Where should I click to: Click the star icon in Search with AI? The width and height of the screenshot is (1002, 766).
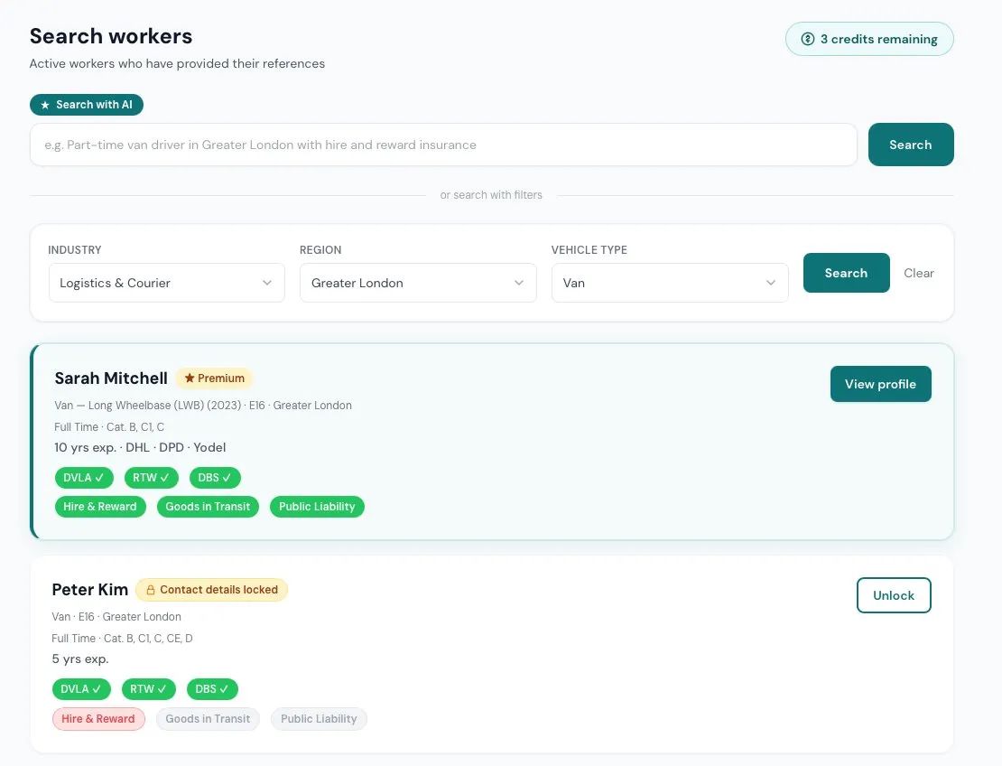tap(45, 105)
